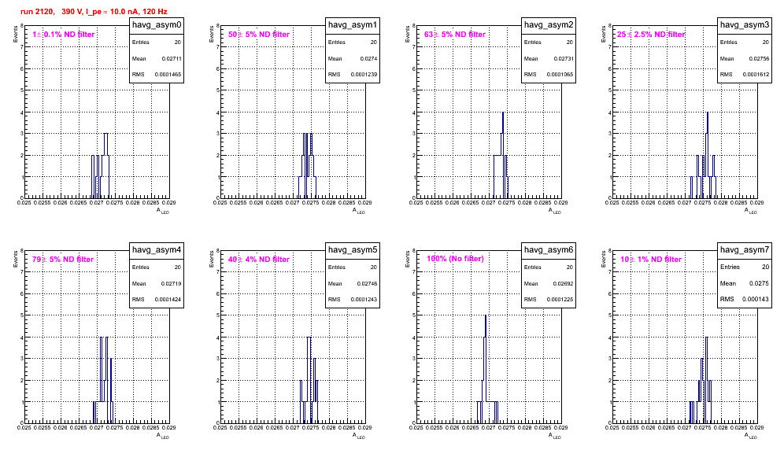This screenshot has width=784, height=450.
Task: Click RMS value 0.0001239 in havg_asym1
Action: (x=364, y=75)
